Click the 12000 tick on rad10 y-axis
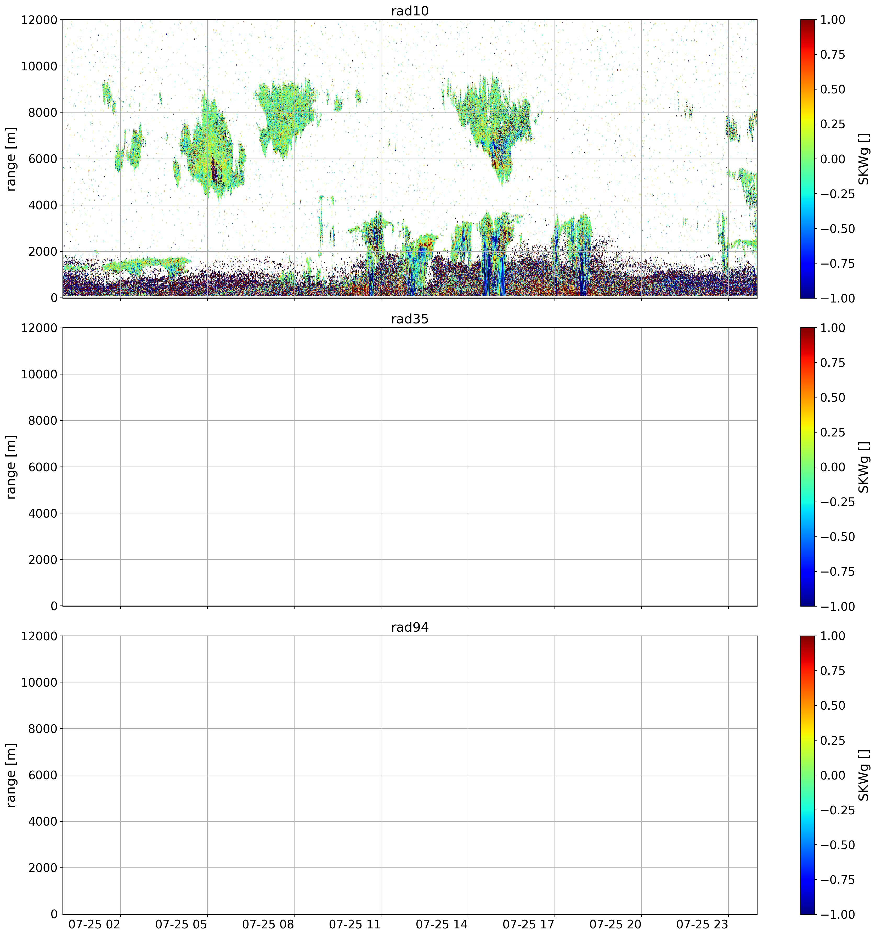The image size is (876, 936). click(39, 20)
